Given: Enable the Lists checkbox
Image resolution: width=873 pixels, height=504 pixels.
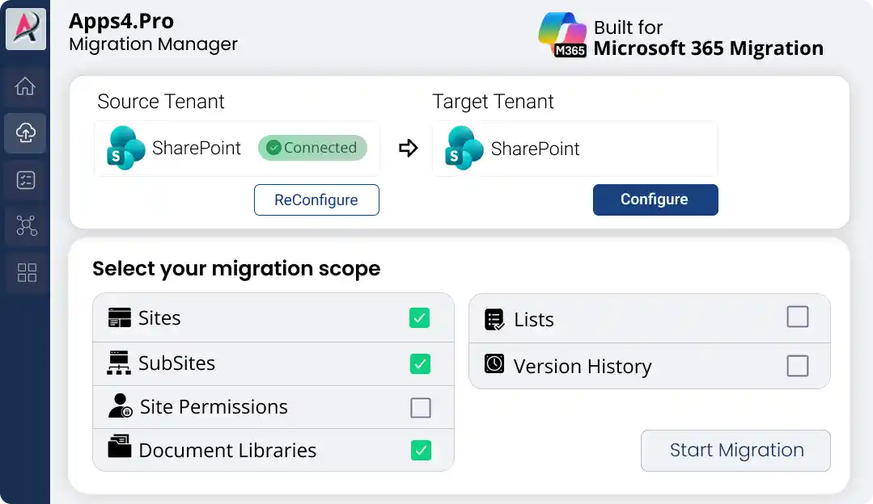Looking at the screenshot, I should (x=797, y=317).
